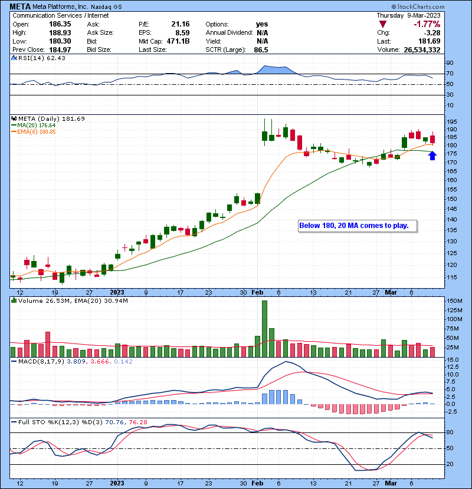The height and width of the screenshot is (489, 472).
Task: Click the Thursday 9-Mar-2023 date
Action: click(x=408, y=15)
